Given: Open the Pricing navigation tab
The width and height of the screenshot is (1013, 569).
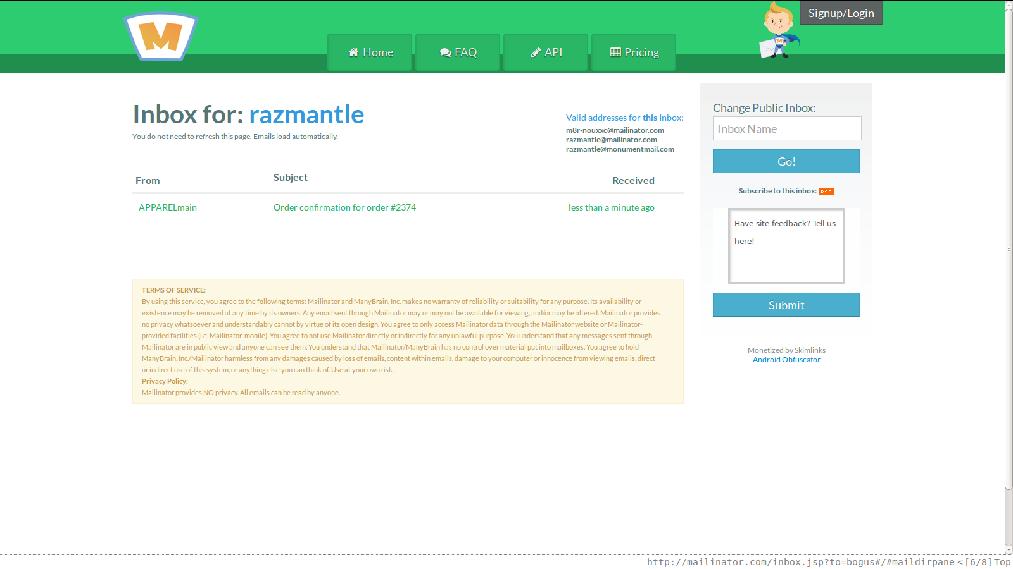Looking at the screenshot, I should click(634, 52).
